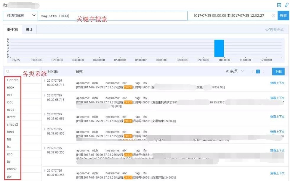Expand the first log entry at 09:39:55.716
This screenshot has width=290, height=181.
pyautogui.click(x=45, y=80)
